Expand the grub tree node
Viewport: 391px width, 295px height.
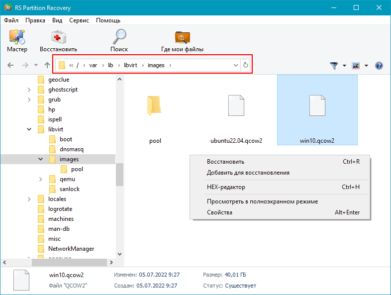pyautogui.click(x=29, y=100)
